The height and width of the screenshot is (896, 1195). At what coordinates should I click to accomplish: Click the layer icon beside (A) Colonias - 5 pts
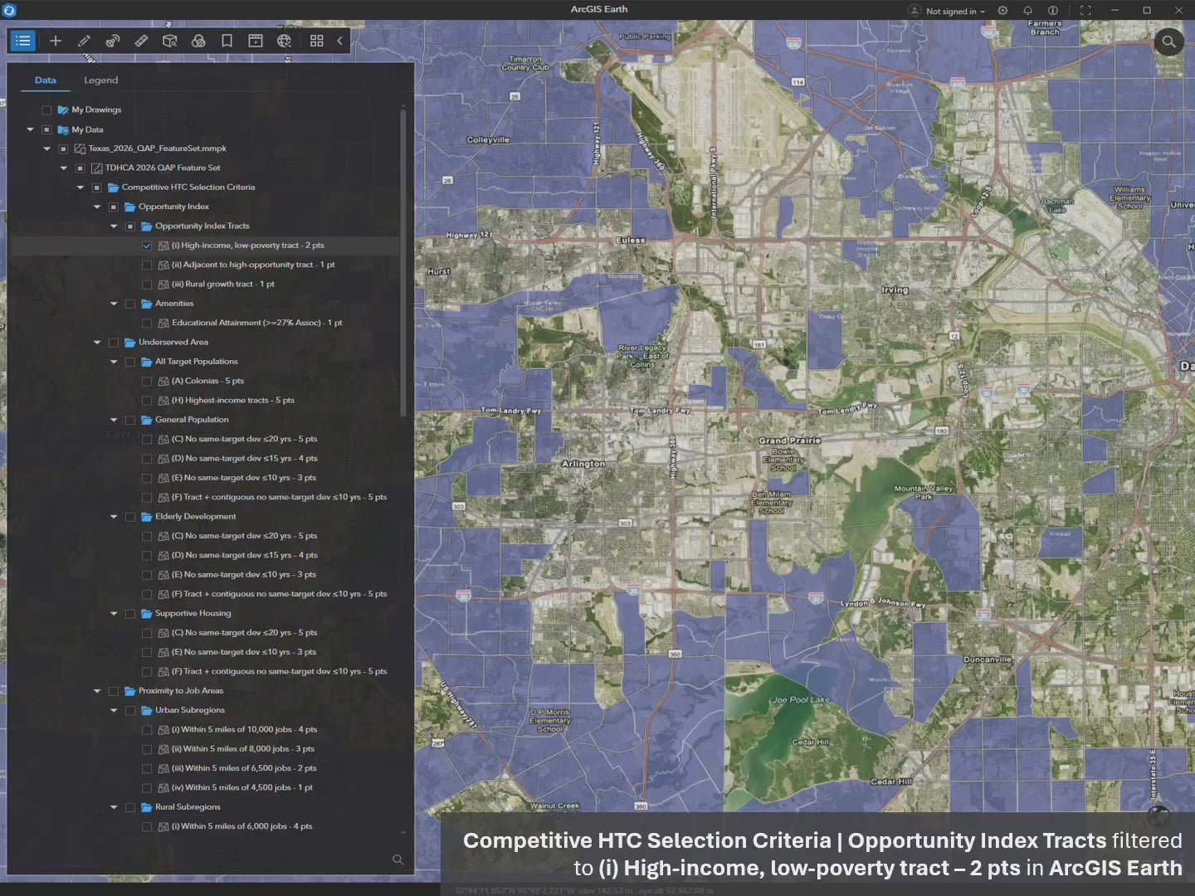[x=163, y=381]
